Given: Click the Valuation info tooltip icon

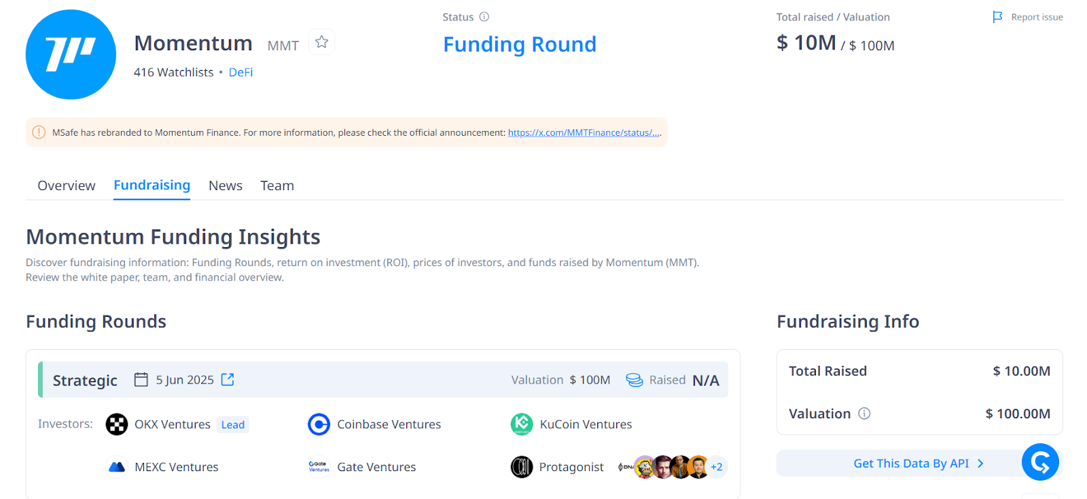Looking at the screenshot, I should point(864,413).
